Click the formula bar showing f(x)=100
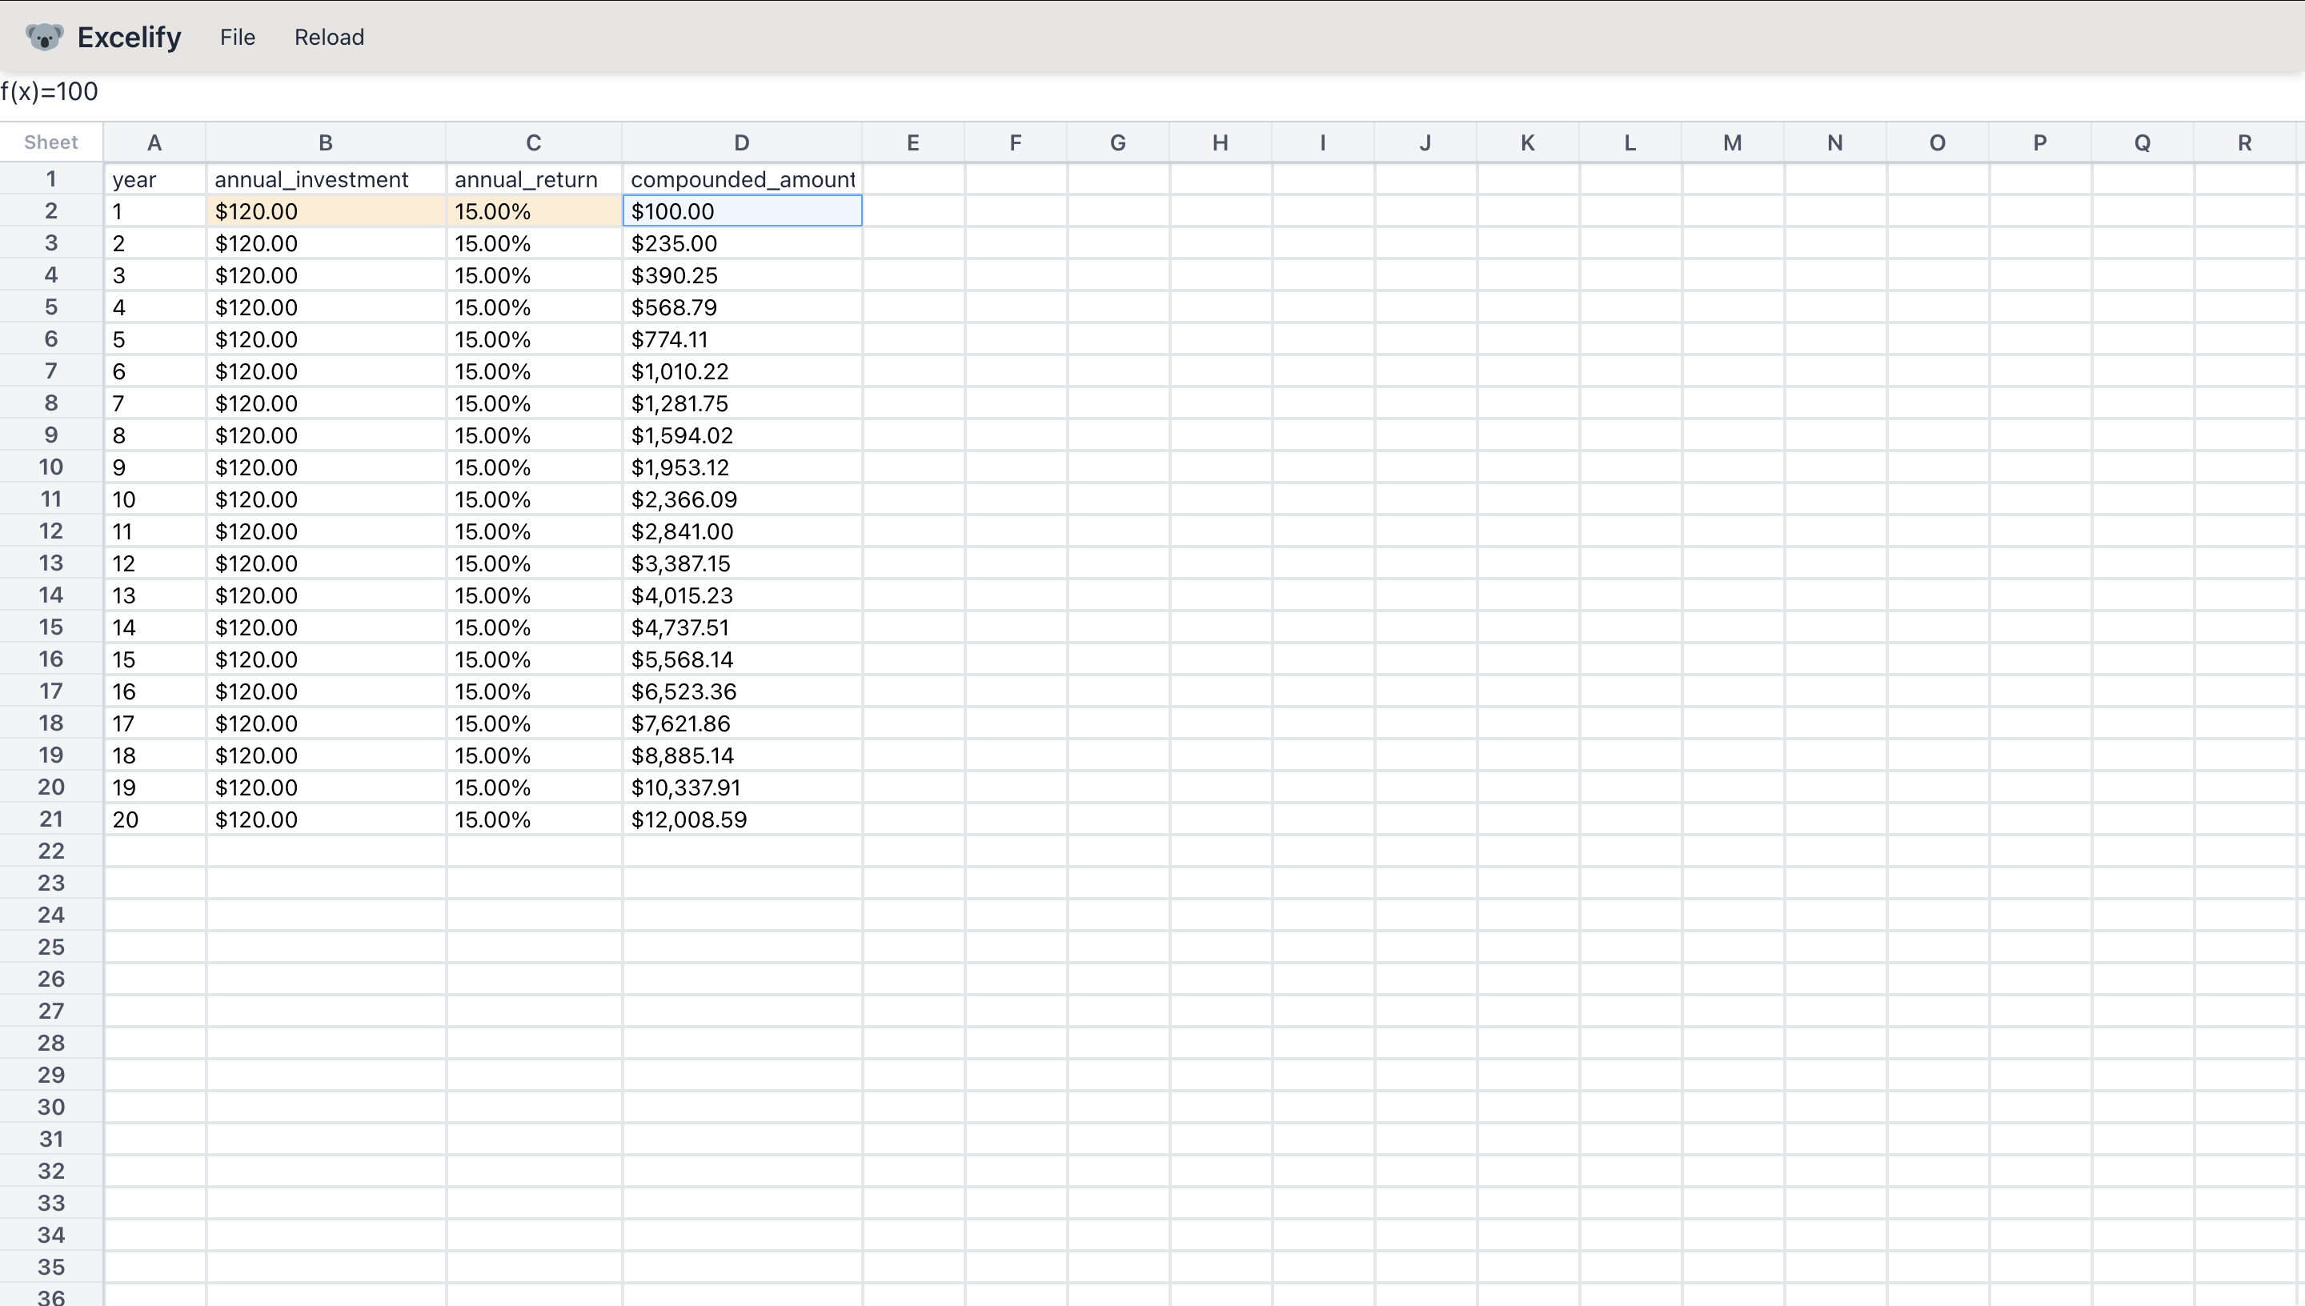Image resolution: width=2305 pixels, height=1306 pixels. [50, 91]
